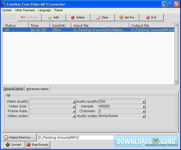Viewport: 181px width, 150px height.
Task: Expand the Channels dropdown showing 2
Action: (144, 111)
